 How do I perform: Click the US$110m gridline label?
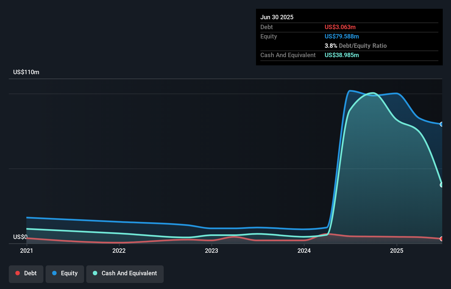tap(26, 72)
